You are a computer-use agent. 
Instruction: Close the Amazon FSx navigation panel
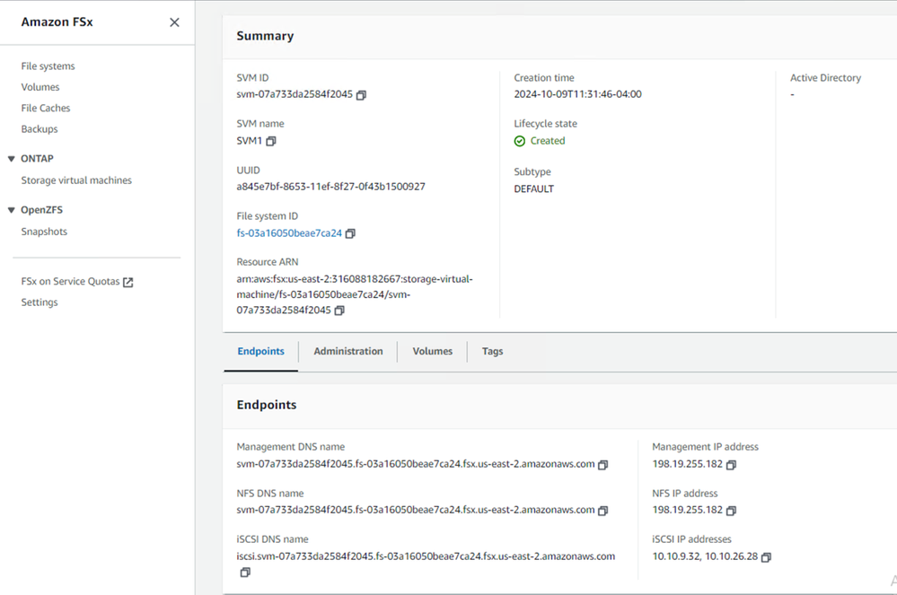pos(174,22)
